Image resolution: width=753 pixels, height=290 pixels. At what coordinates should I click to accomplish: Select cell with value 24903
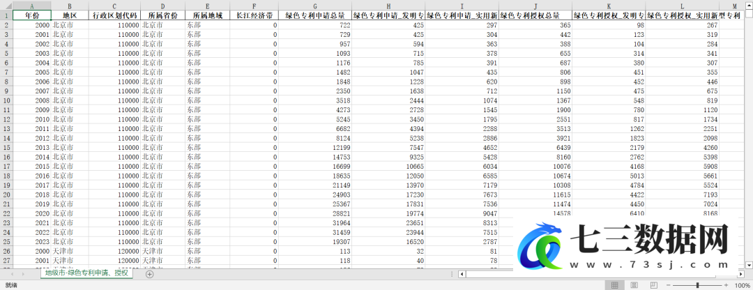(x=315, y=194)
